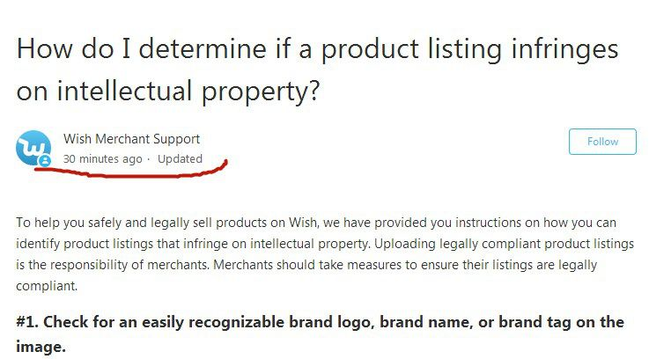Click the sentence 'Merchants should take measures'
Image resolution: width=649 pixels, height=359 pixels.
coord(405,265)
